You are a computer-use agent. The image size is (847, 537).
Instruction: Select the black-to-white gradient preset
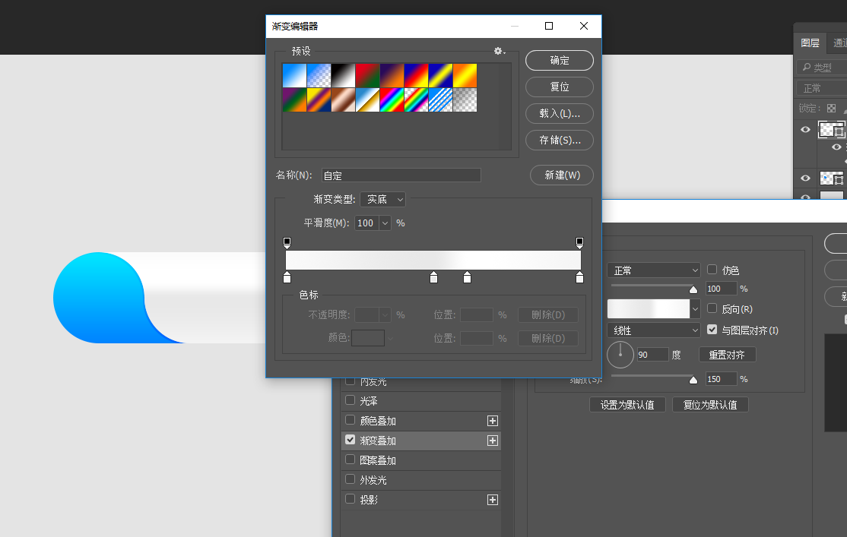tap(343, 75)
